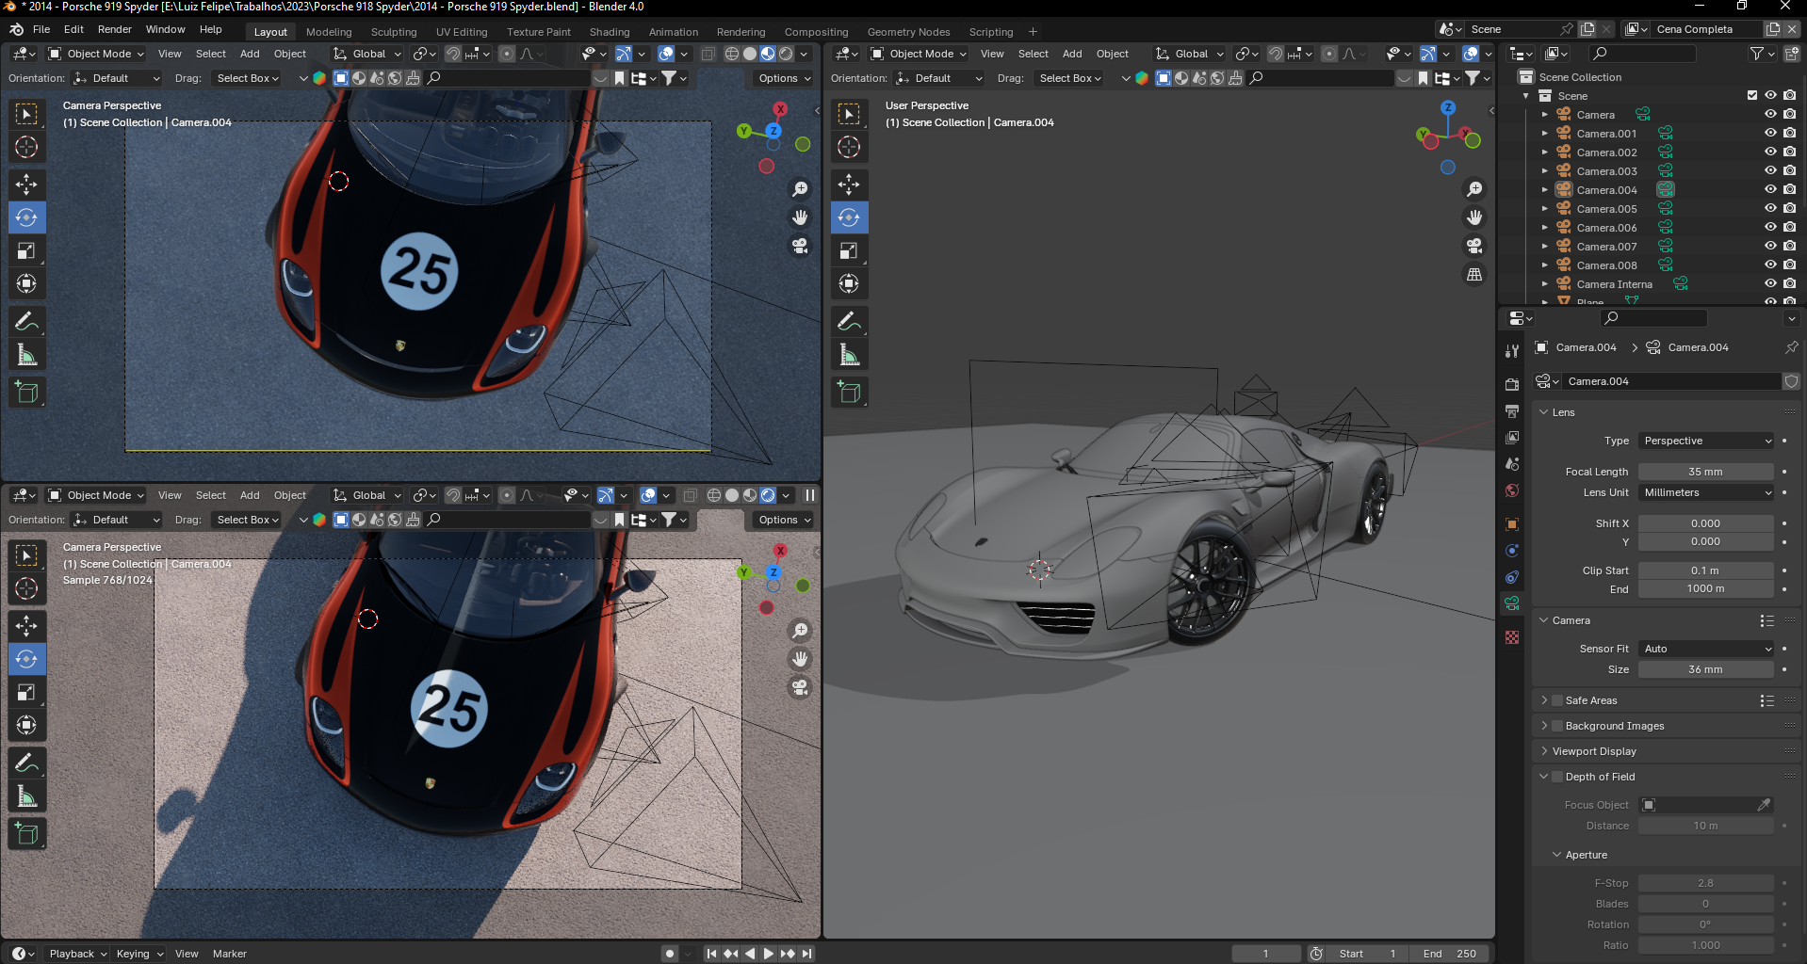Click the zoom magnifier icon in right viewport
The width and height of the screenshot is (1807, 964).
tap(1474, 189)
